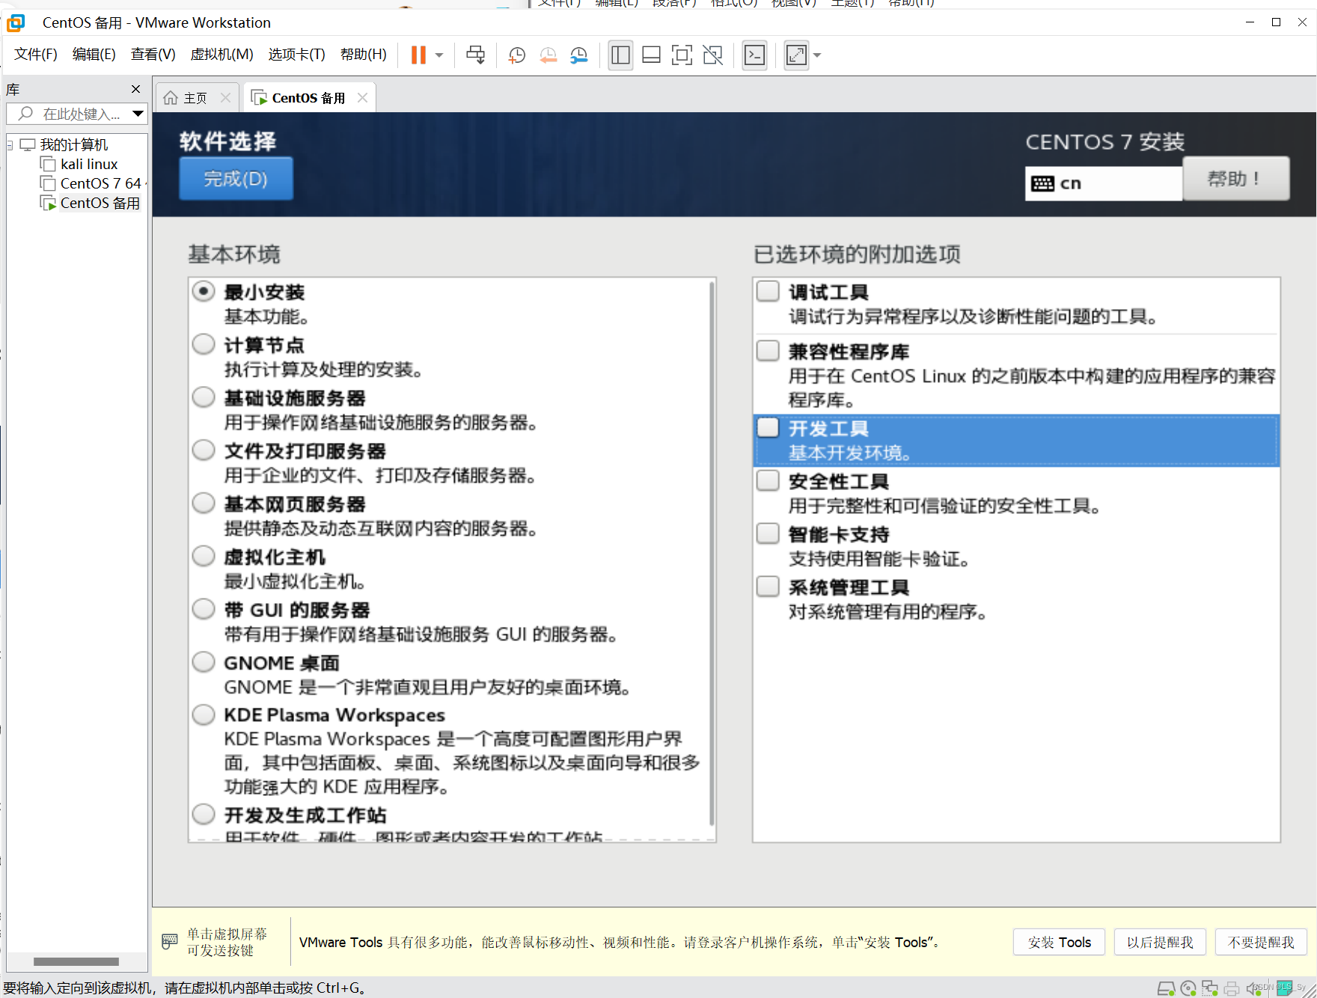This screenshot has width=1317, height=998.
Task: Select the 基础设施服务器 radio button
Action: click(x=204, y=397)
